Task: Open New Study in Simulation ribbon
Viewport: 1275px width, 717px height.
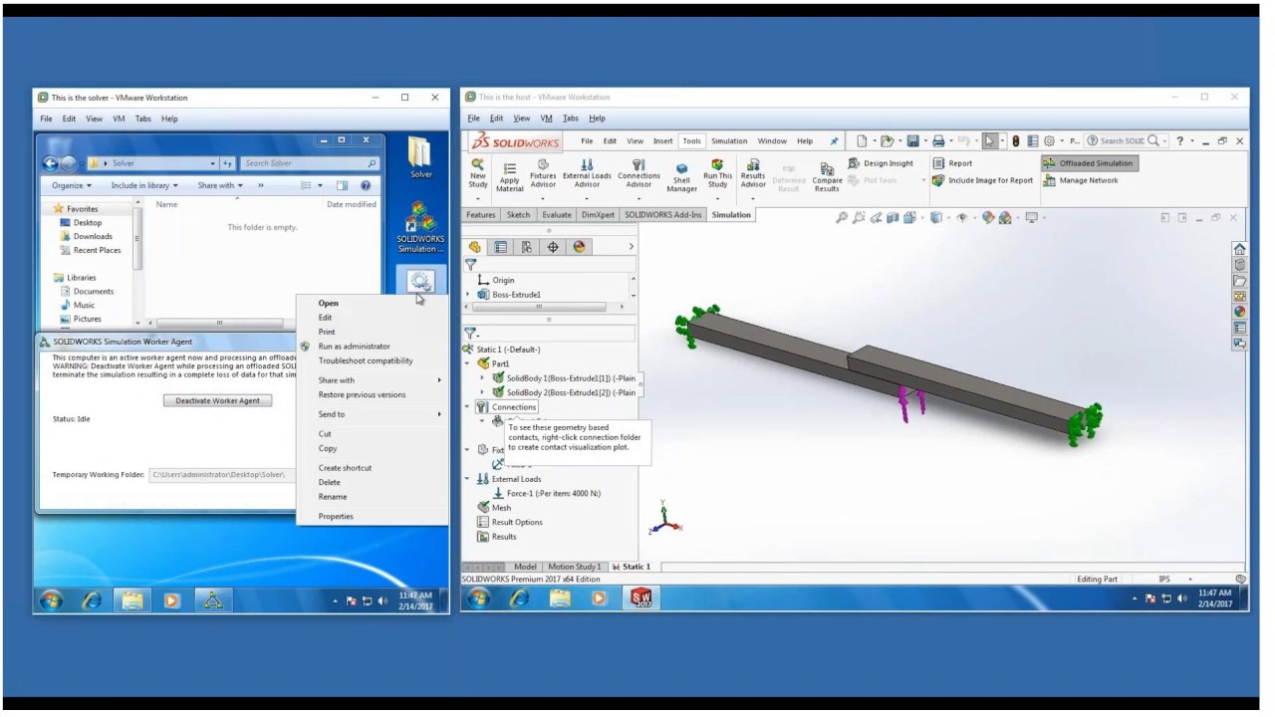Action: (478, 174)
